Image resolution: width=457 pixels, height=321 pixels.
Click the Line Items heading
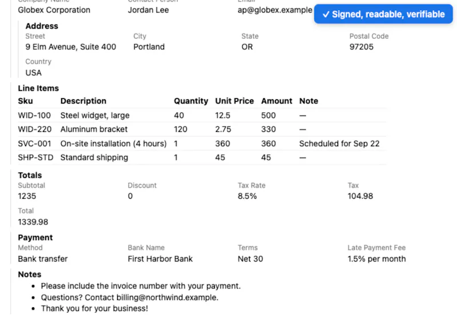pyautogui.click(x=38, y=89)
